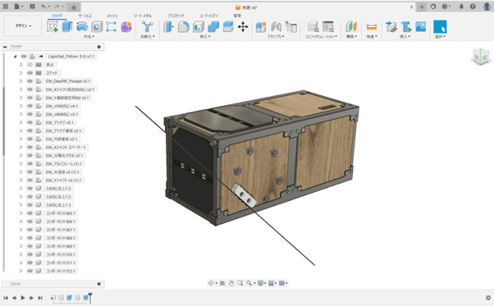494x306 pixels.
Task: Open a new design tab with plus
Action: 422,7
